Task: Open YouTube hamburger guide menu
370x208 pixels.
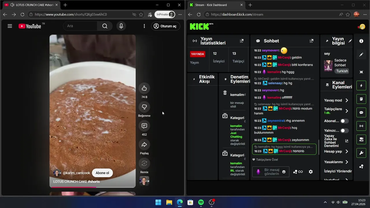Action: pyautogui.click(x=10, y=26)
